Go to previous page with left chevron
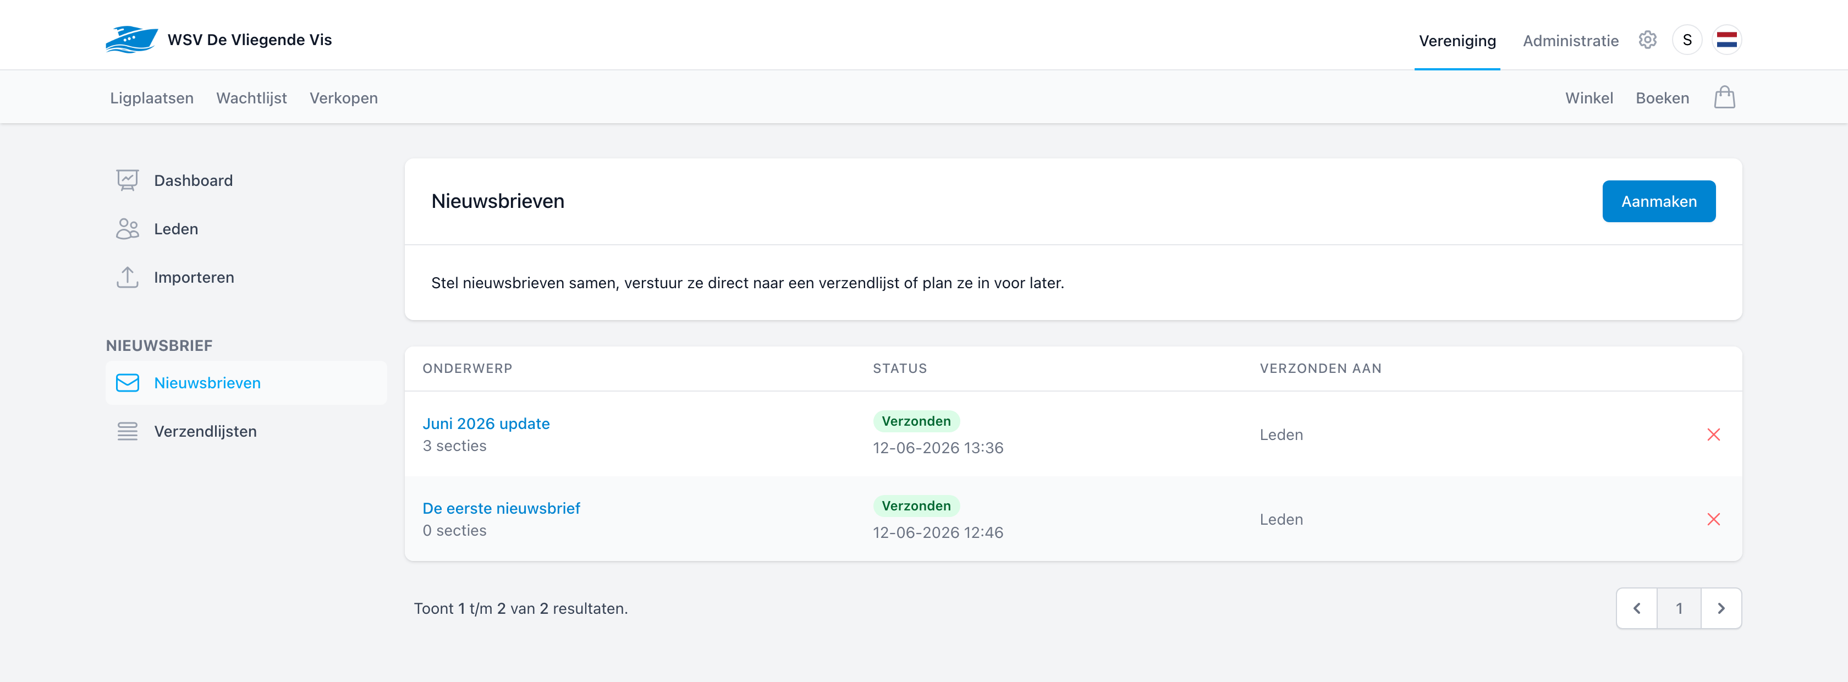Viewport: 1848px width, 682px height. (x=1637, y=608)
